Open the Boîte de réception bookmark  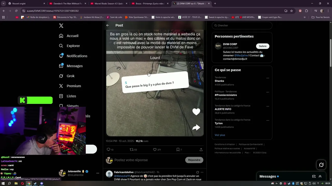click(38, 17)
